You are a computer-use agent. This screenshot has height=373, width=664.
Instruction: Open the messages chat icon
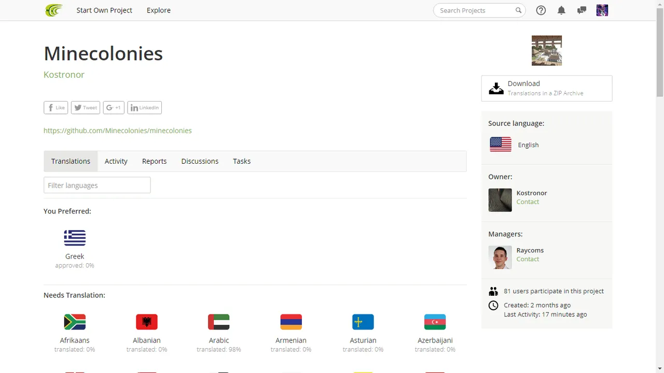click(x=582, y=10)
